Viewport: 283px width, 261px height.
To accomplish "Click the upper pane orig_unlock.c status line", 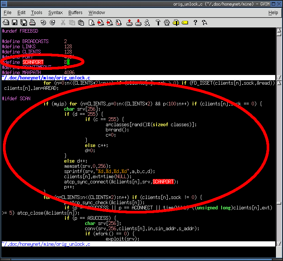I will (138, 78).
